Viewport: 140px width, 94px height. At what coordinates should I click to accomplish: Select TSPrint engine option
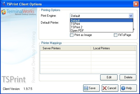tap(102, 24)
